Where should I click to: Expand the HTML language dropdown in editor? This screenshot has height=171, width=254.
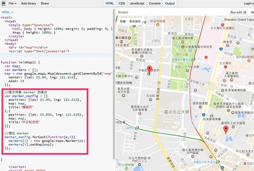tap(7, 12)
